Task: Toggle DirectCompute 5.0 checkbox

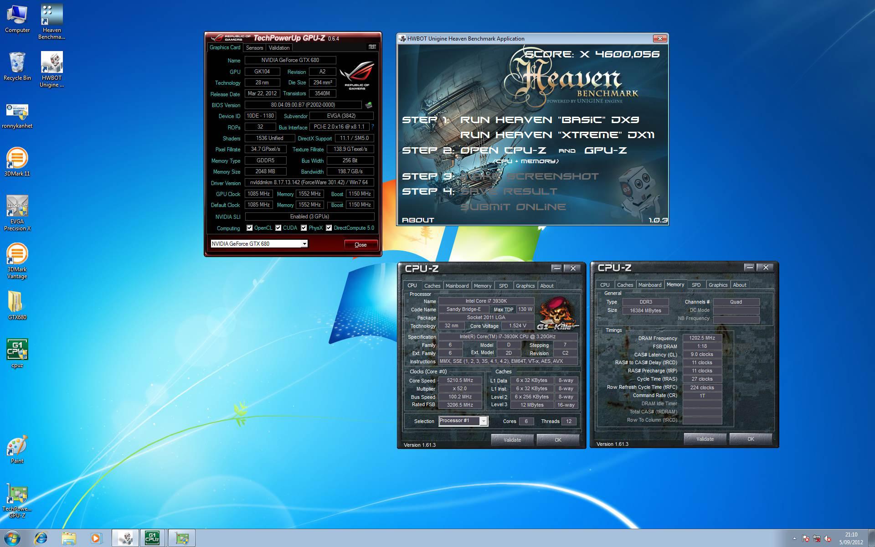Action: [x=329, y=228]
